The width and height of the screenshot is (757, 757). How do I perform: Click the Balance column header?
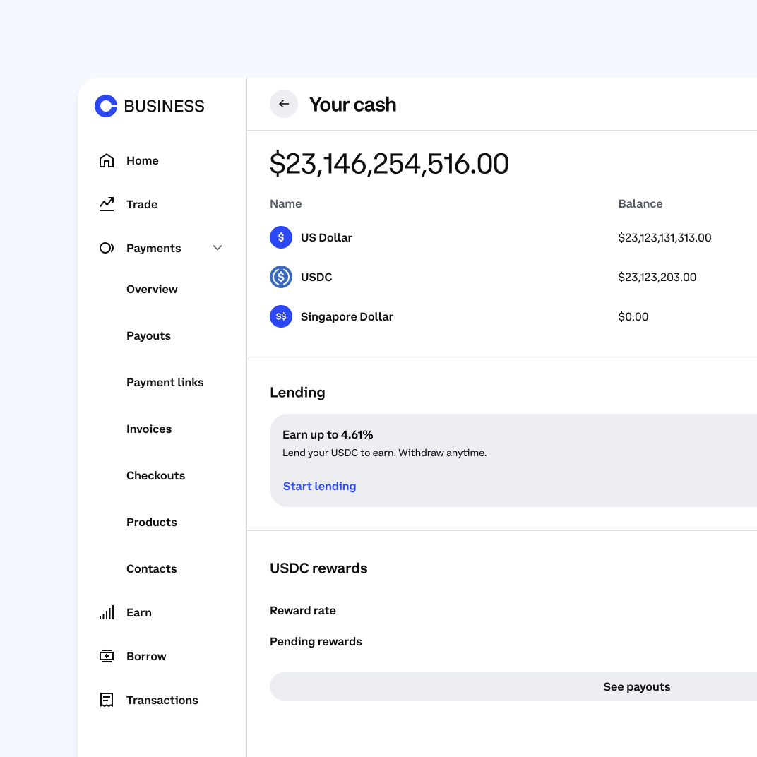coord(640,204)
